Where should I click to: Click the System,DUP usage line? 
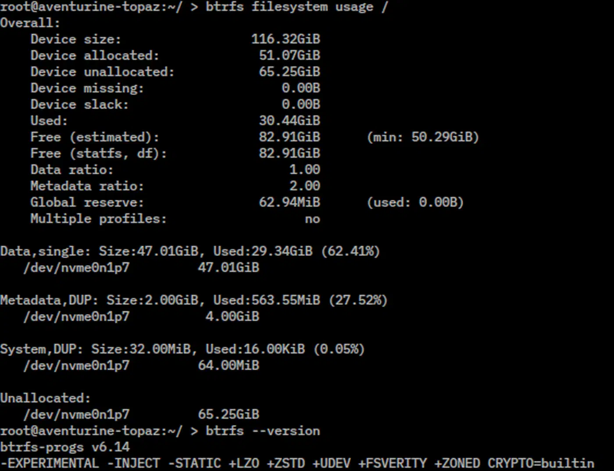(182, 349)
